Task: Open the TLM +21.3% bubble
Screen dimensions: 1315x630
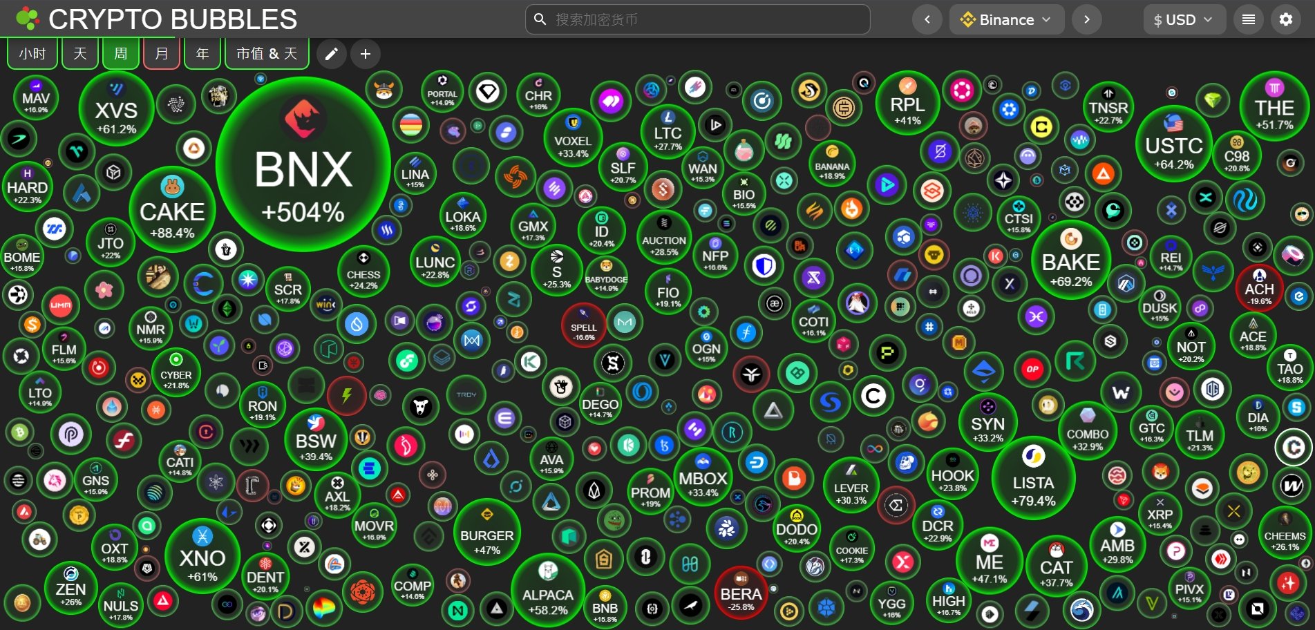Action: tap(1200, 435)
